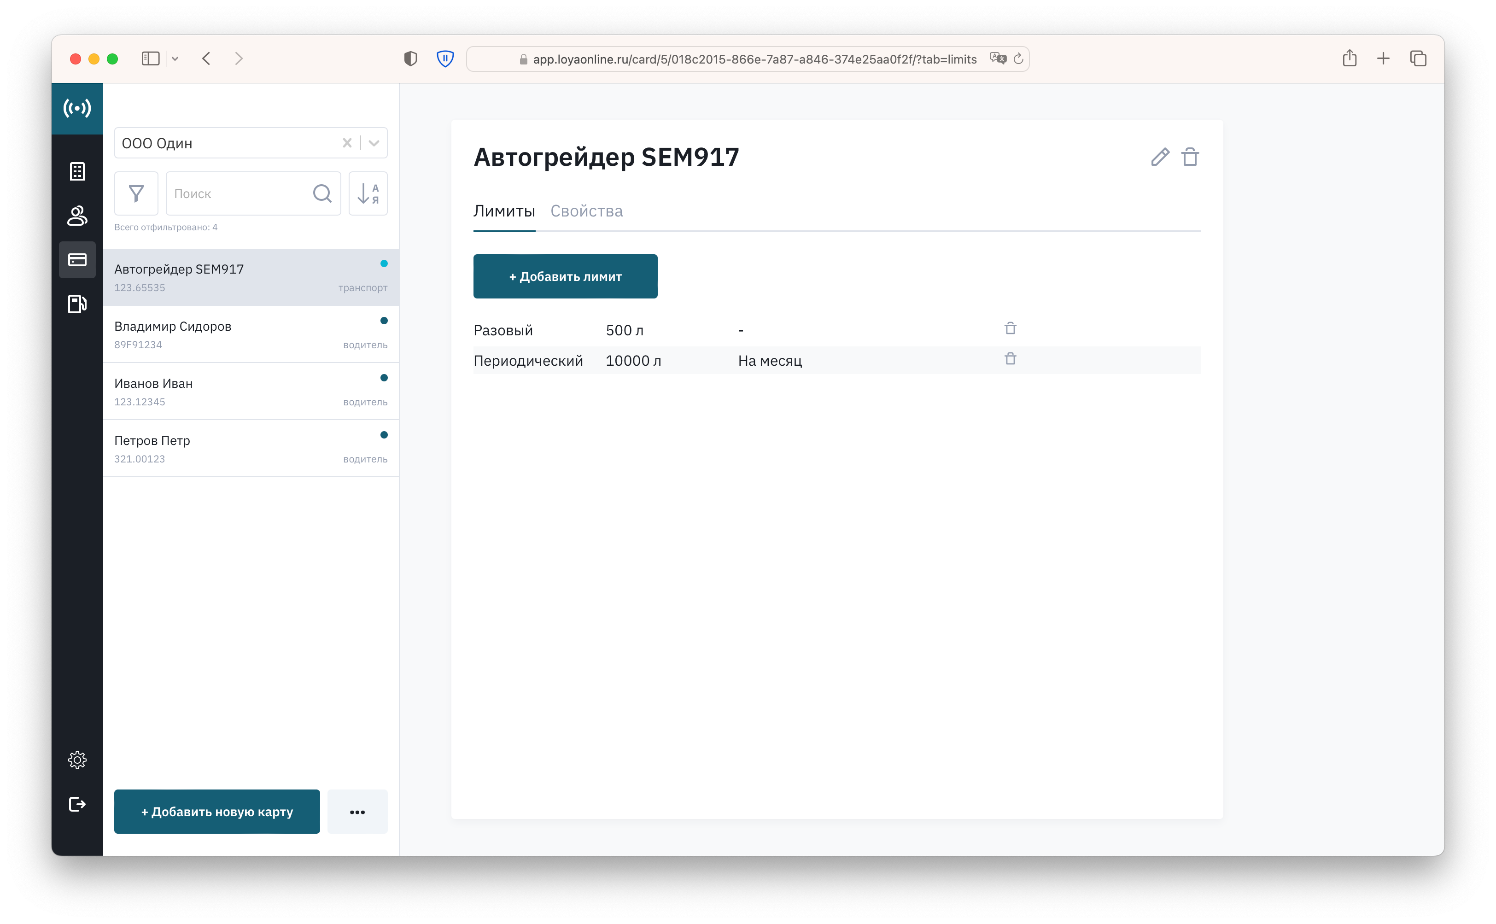1496x924 pixels.
Task: Open the filter funnel button
Action: (x=136, y=194)
